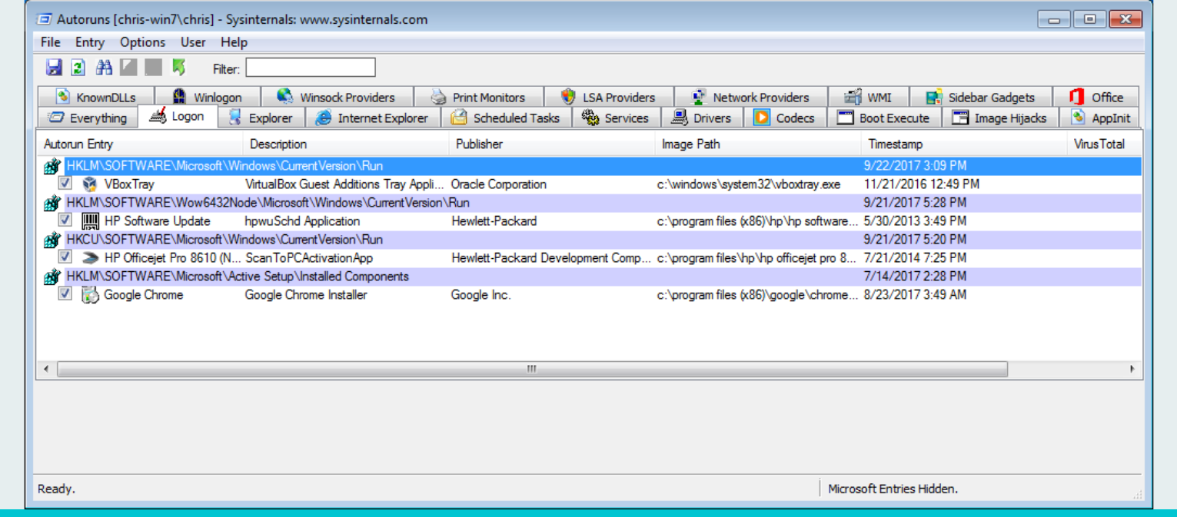Image resolution: width=1177 pixels, height=517 pixels.
Task: Select the registry icon beside HKCU Run key
Action: [52, 240]
